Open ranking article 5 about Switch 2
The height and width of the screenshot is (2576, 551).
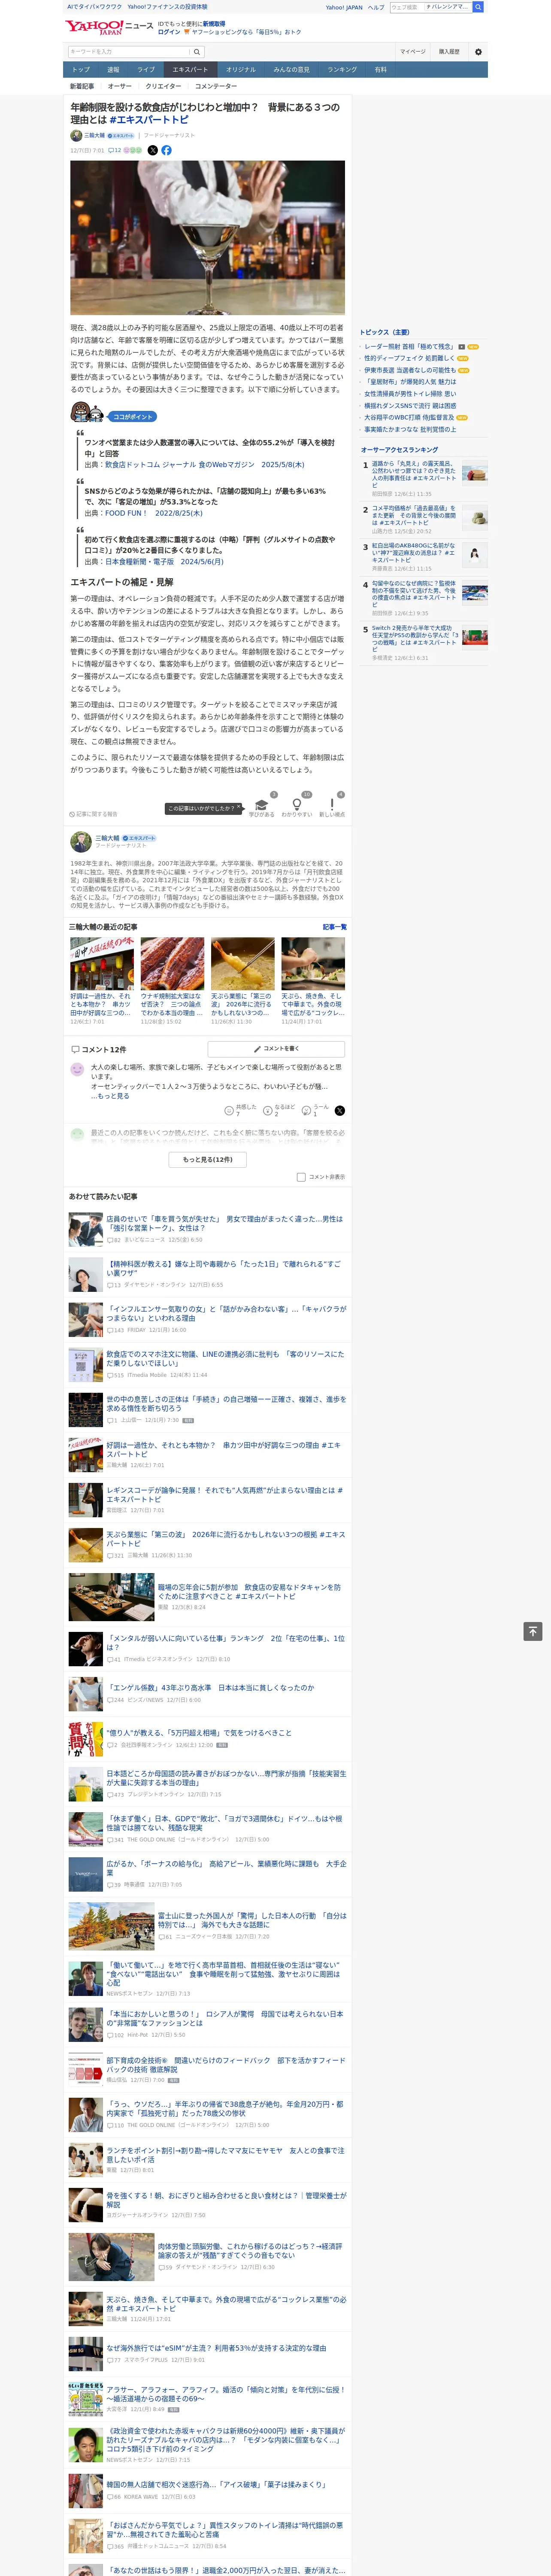[415, 638]
